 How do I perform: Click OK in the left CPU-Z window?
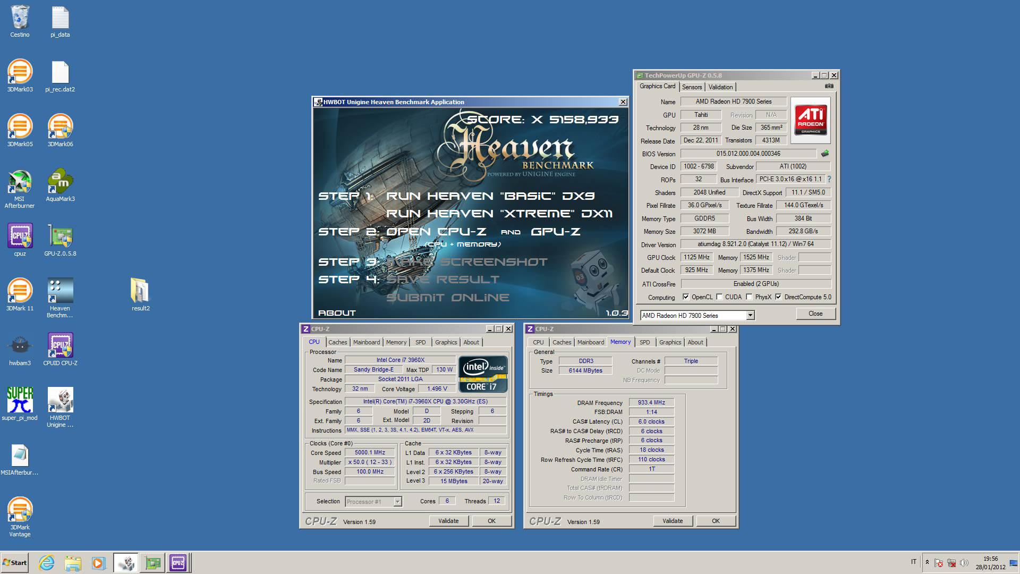[x=491, y=521]
